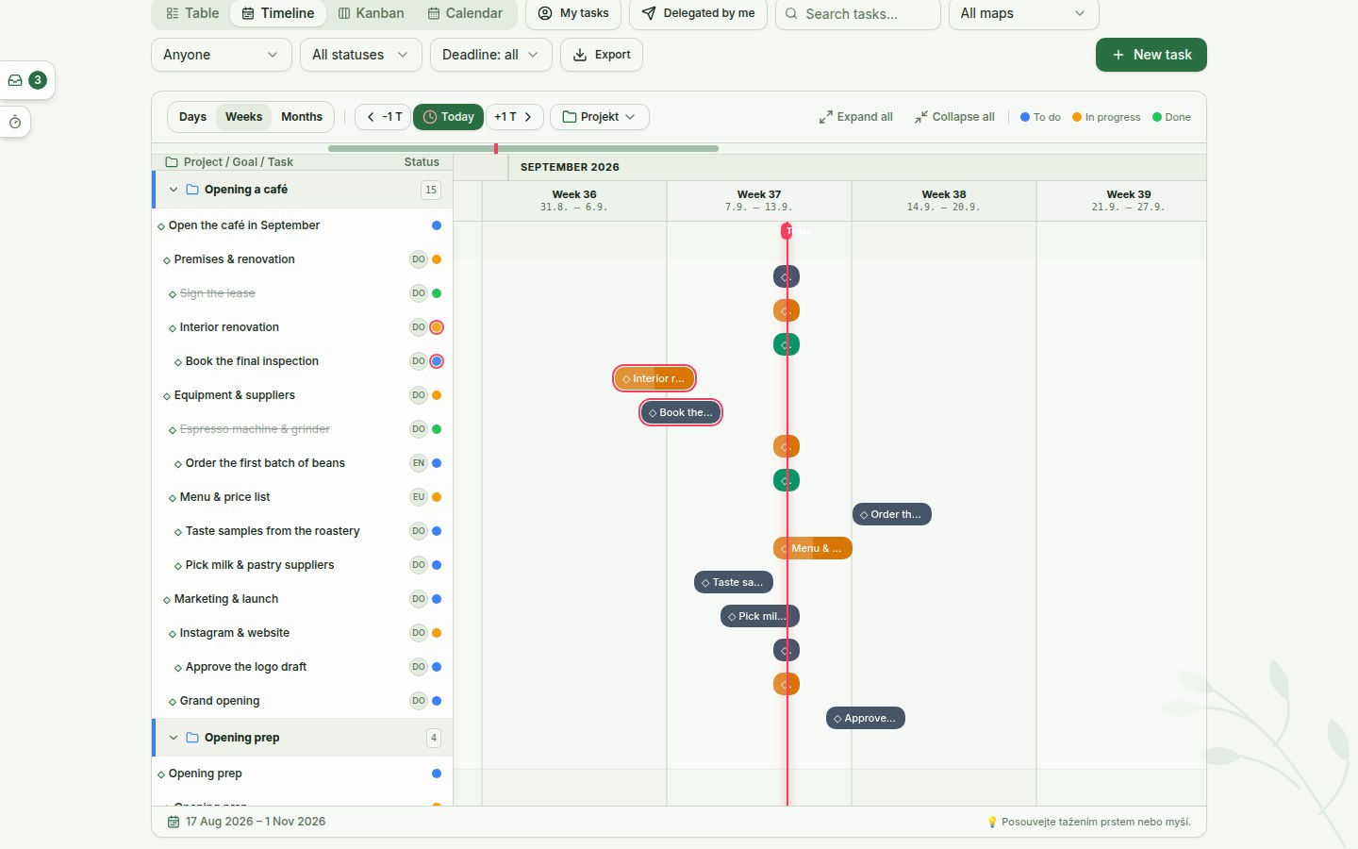This screenshot has height=849, width=1358.
Task: Go to previous week with -1 T arrow
Action: 383,117
